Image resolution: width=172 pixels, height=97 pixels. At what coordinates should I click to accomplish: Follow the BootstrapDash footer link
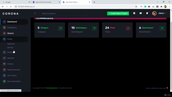(52, 88)
